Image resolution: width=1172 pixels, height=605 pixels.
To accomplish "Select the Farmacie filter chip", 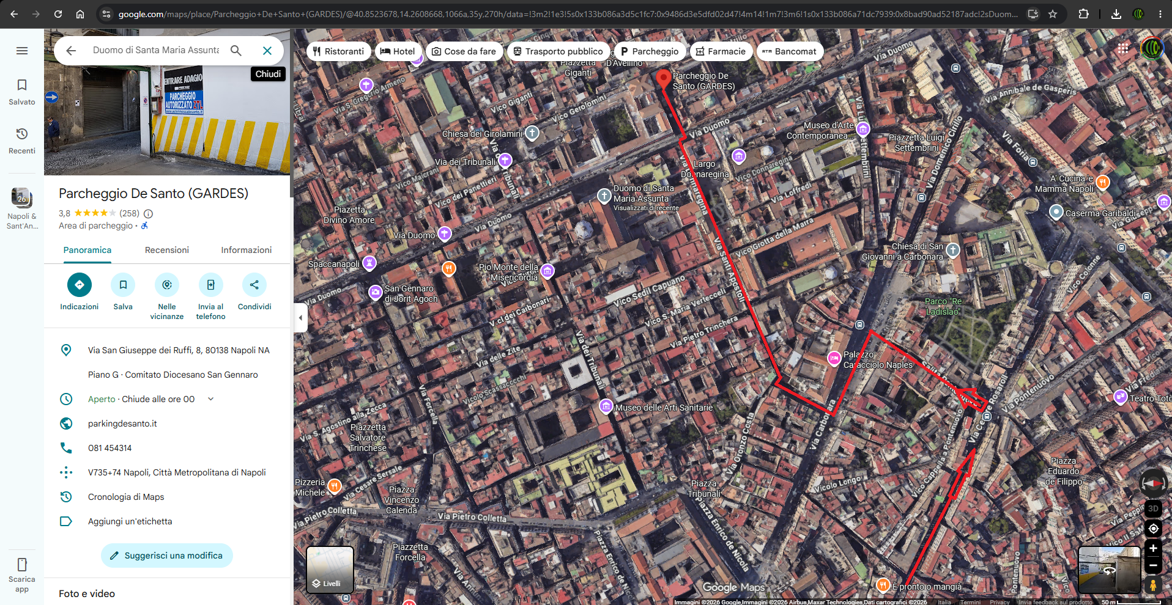I will [x=721, y=51].
